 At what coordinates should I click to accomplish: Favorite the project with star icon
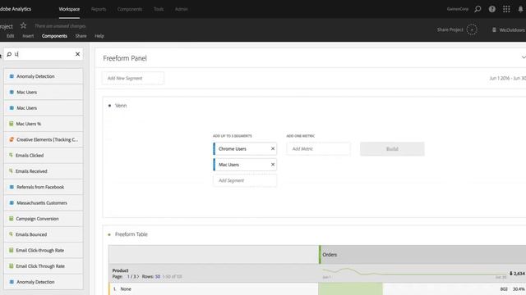click(23, 25)
